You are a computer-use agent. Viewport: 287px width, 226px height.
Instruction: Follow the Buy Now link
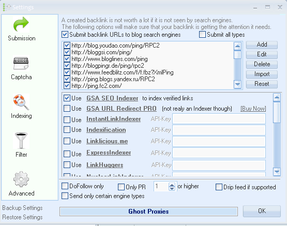253,109
